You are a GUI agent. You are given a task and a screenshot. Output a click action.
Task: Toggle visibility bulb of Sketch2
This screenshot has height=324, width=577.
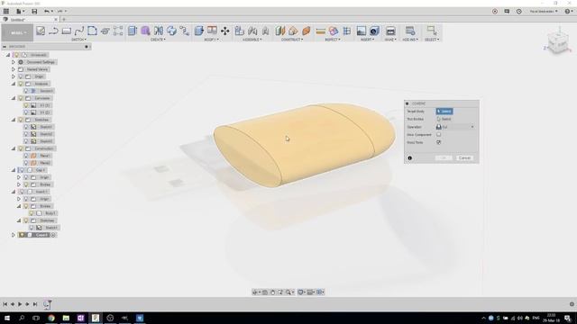(x=26, y=134)
